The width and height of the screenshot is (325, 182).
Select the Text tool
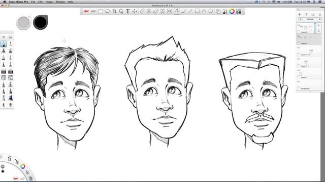click(x=128, y=11)
